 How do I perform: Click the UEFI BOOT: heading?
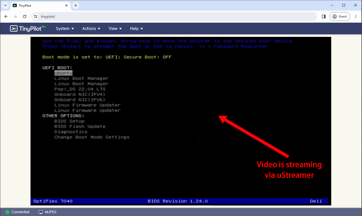click(x=57, y=68)
